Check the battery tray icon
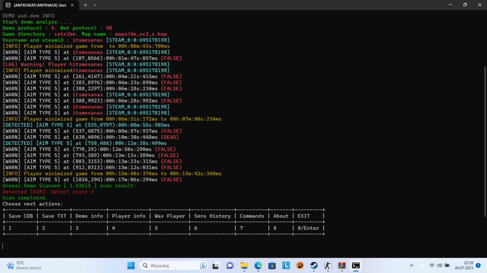The height and width of the screenshot is (273, 487). [x=447, y=266]
